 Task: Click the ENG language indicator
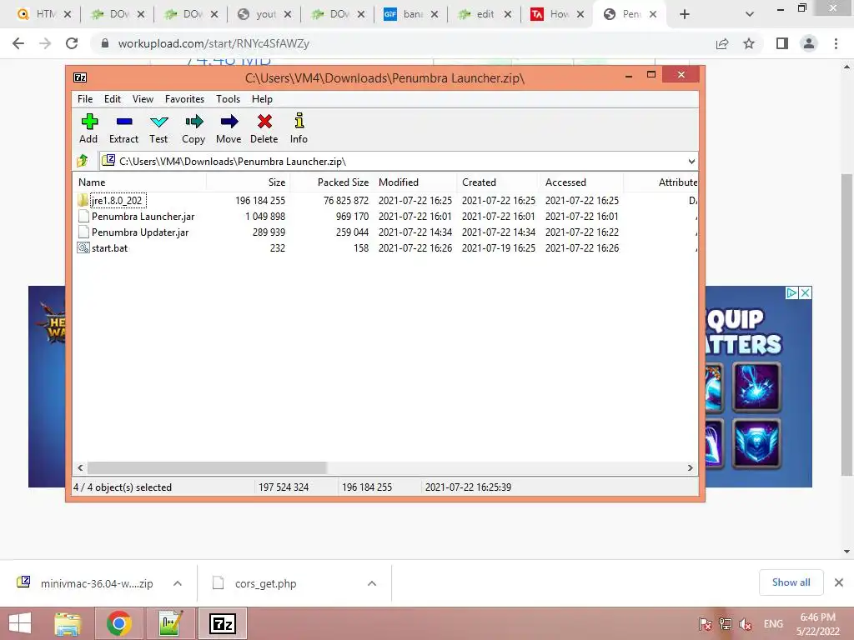click(x=773, y=624)
